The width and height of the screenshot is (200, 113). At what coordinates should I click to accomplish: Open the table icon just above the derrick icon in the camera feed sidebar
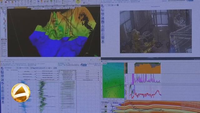tap(103, 14)
